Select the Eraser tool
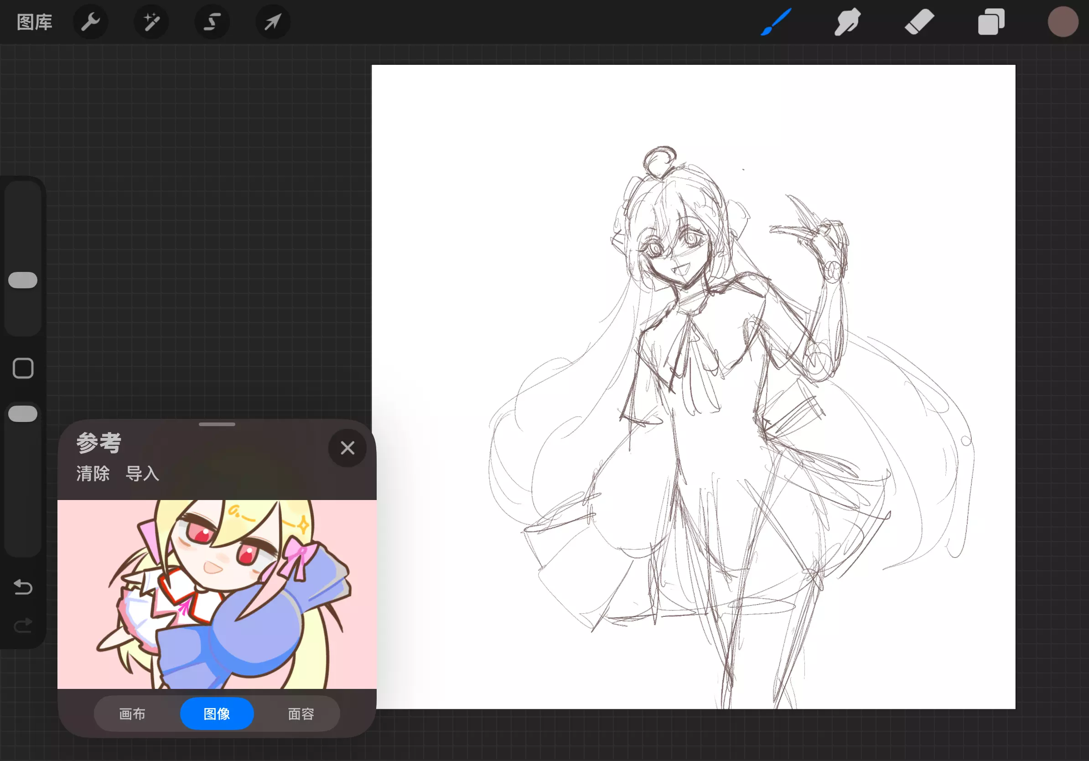Viewport: 1089px width, 761px height. pos(919,22)
